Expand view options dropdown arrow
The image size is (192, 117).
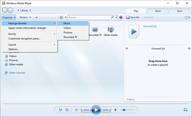click(66, 17)
